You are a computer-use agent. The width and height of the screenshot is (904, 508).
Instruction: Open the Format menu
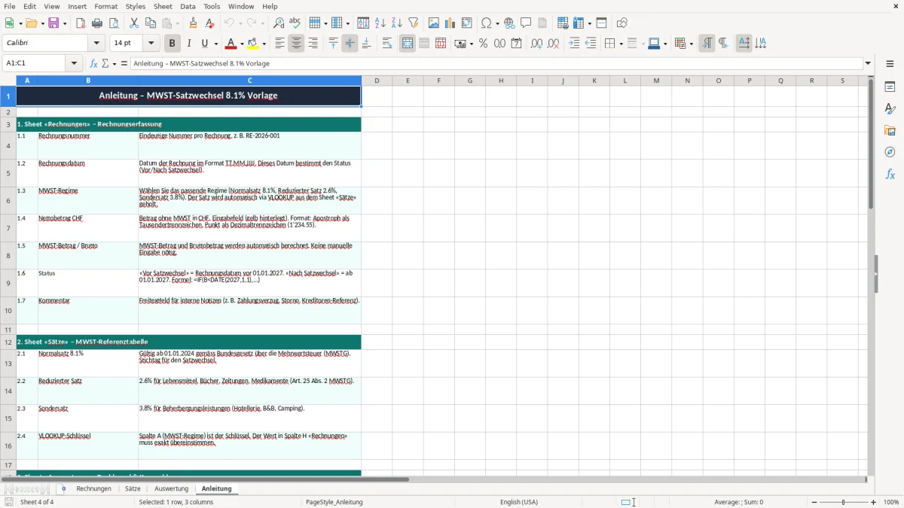(x=106, y=6)
